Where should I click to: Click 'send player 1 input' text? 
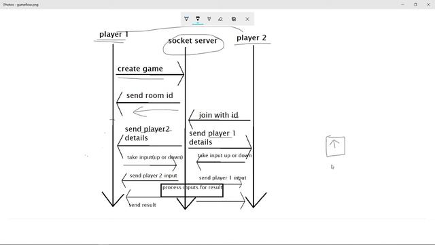(222, 178)
